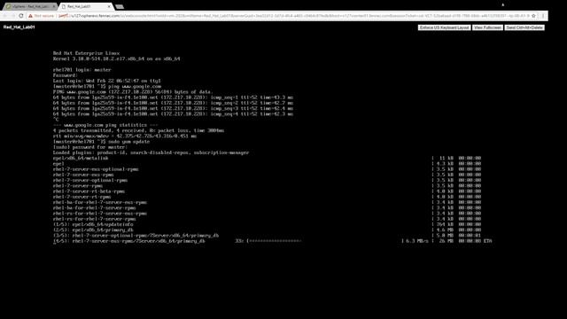Click the '(3/5): rhel-7-server-optional-rpms' download line
Viewport: 567px width, 319px height.
click(136, 236)
